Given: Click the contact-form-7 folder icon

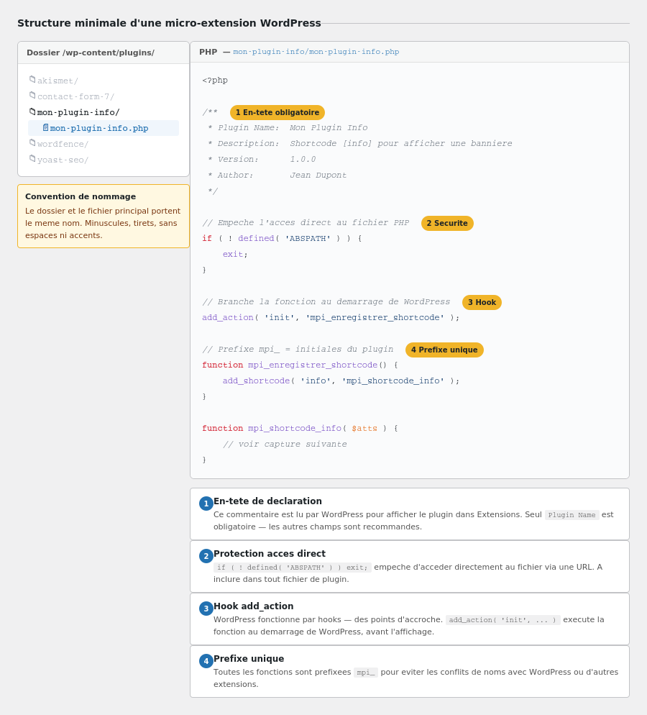Looking at the screenshot, I should click(32, 96).
